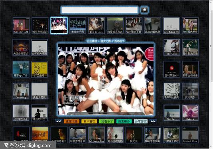Click the video progress bar in the player
The image size is (213, 149).
click(106, 113)
